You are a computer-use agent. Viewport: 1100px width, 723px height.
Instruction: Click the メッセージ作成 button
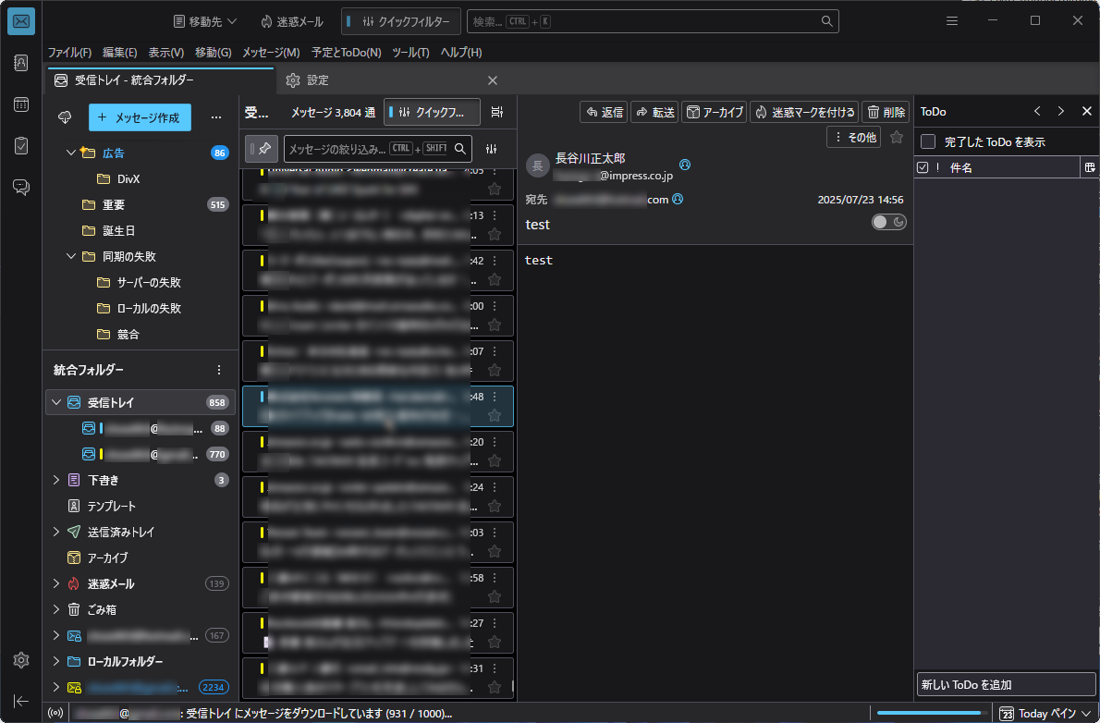tap(140, 117)
